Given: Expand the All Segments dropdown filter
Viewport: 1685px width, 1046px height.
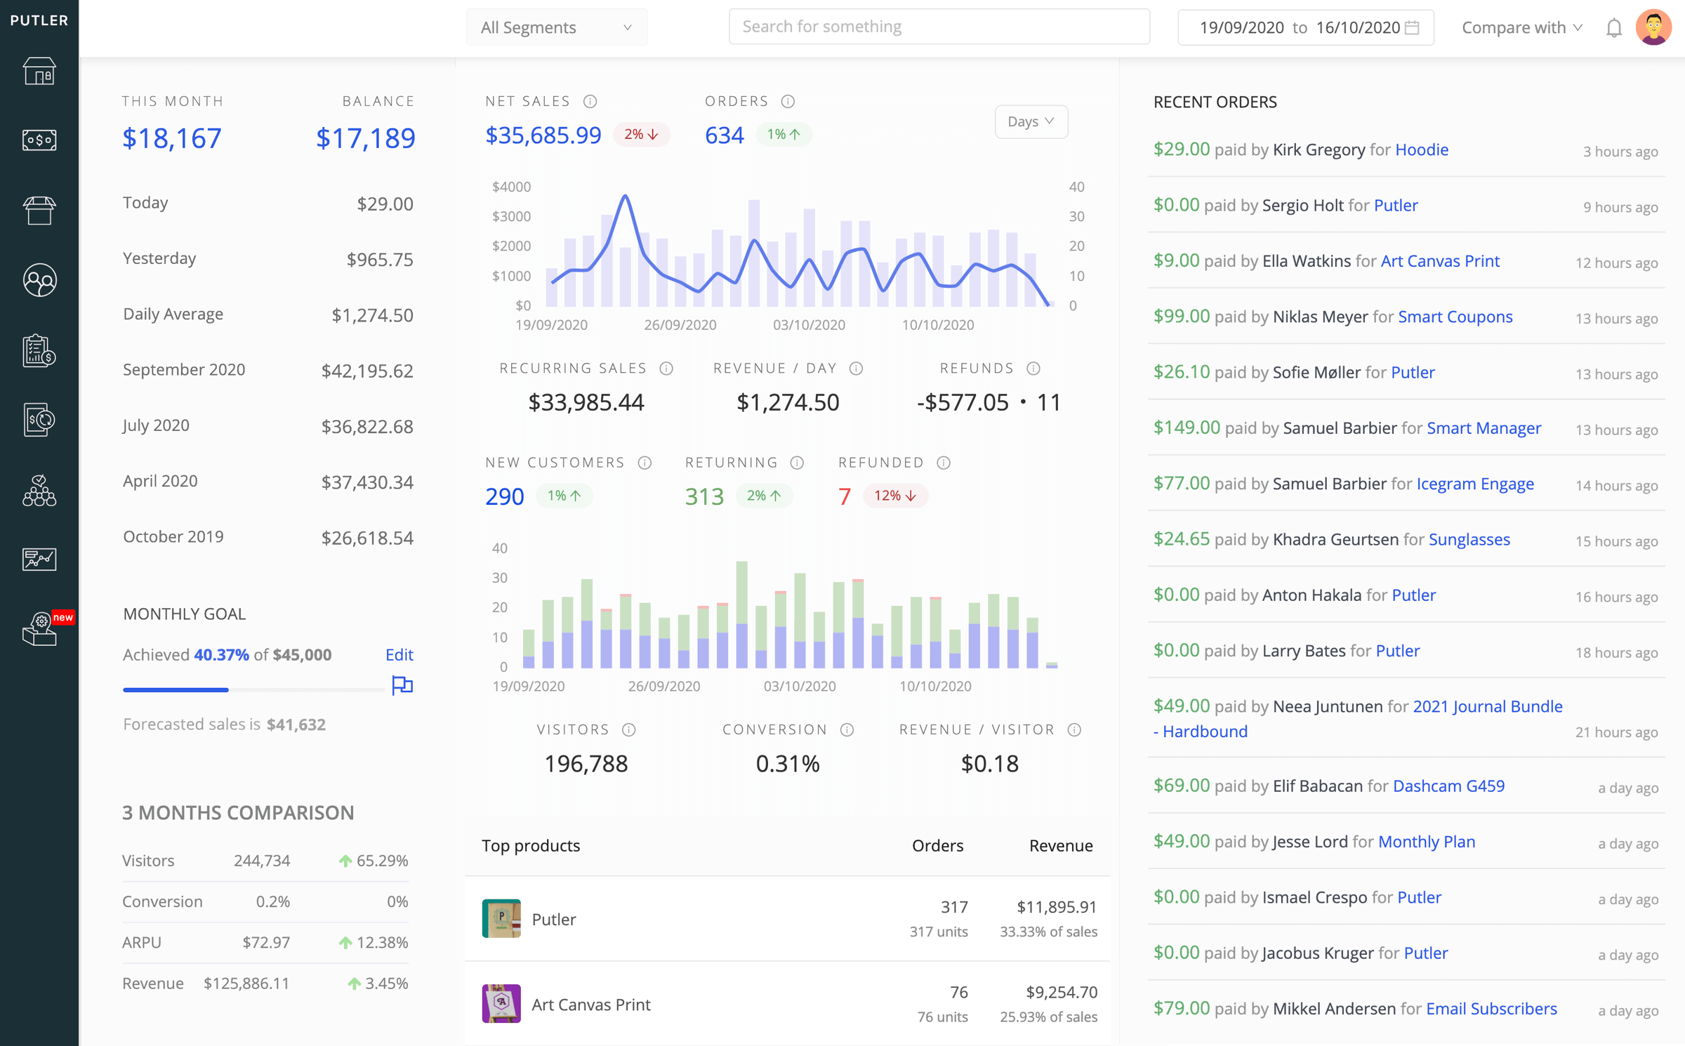Looking at the screenshot, I should [x=557, y=27].
